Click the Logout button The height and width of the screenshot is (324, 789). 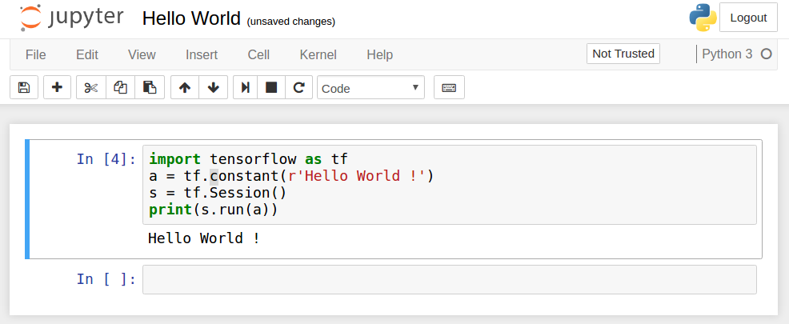(x=748, y=18)
